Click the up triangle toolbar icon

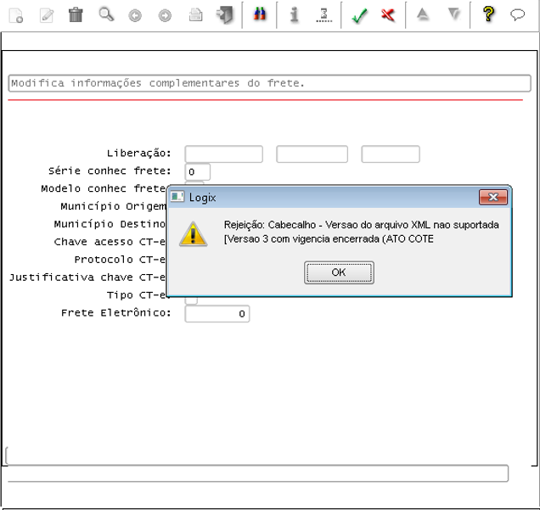tap(423, 14)
